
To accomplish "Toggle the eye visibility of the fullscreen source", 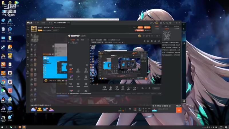I will pyautogui.click(x=69, y=43).
